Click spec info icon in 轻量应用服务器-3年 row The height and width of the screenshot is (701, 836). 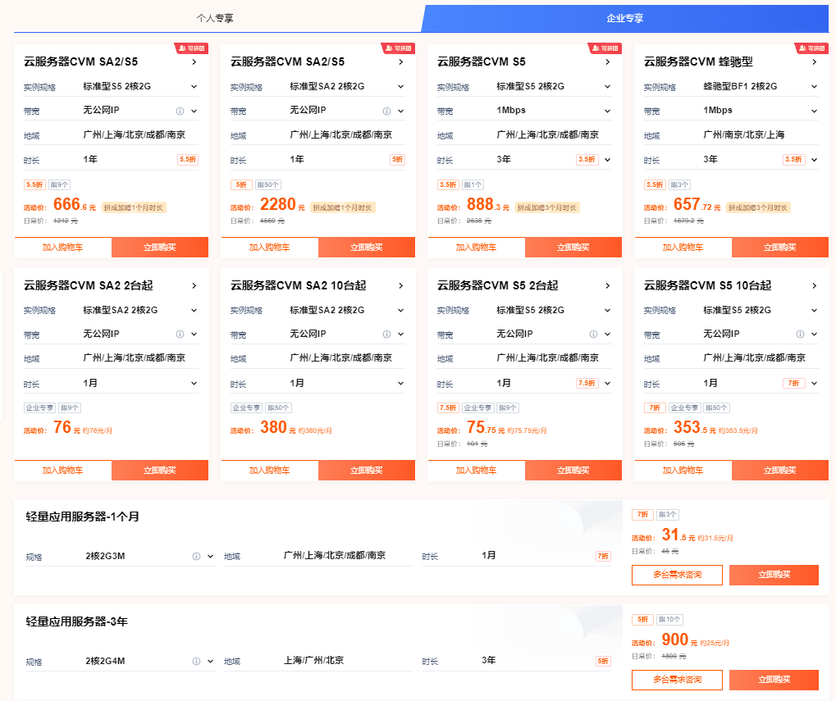point(196,661)
